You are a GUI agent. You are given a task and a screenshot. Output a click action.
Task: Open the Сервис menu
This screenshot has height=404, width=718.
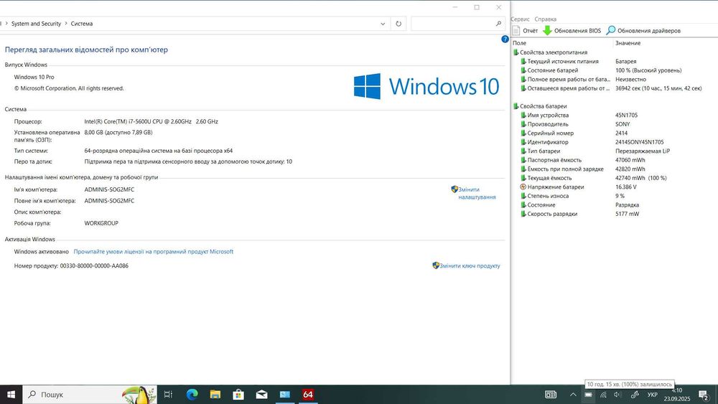(520, 19)
